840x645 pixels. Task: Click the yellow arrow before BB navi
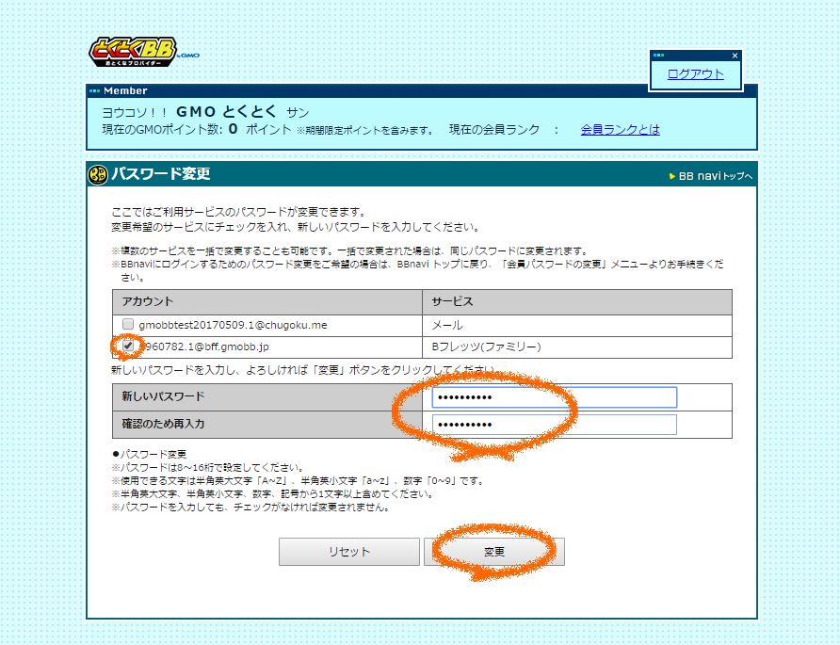671,176
